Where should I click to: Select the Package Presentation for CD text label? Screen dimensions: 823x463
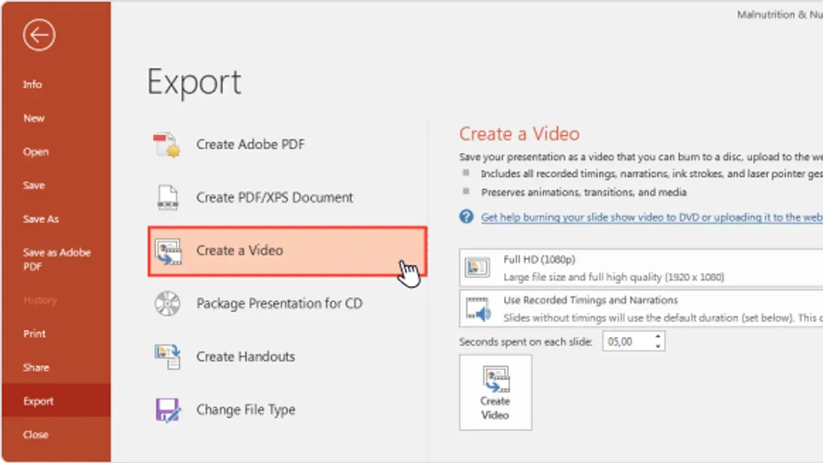tap(279, 303)
